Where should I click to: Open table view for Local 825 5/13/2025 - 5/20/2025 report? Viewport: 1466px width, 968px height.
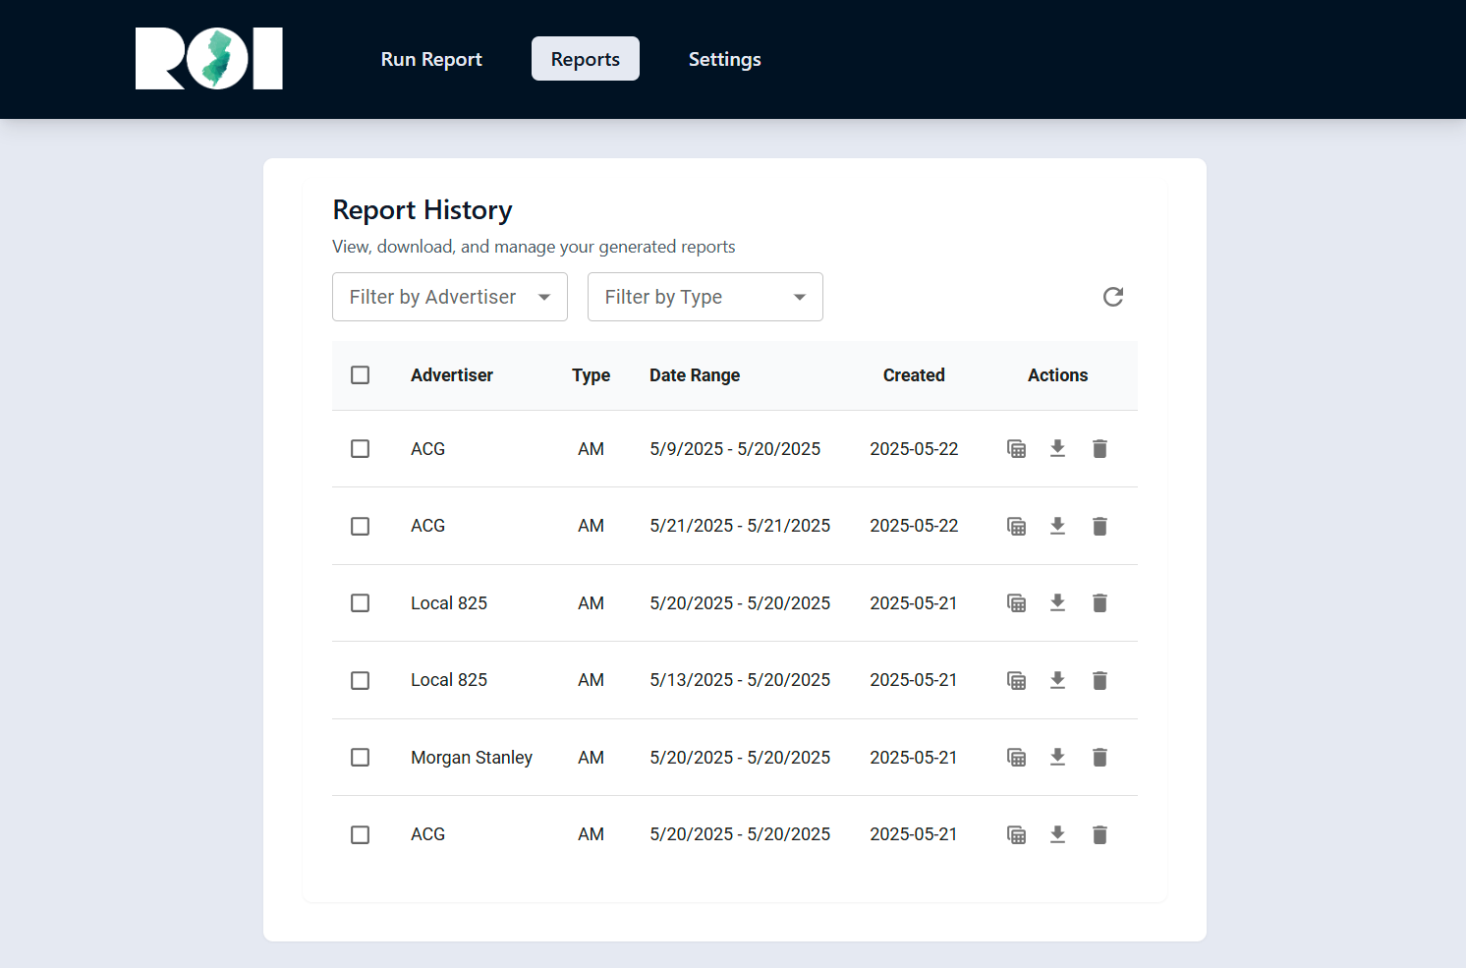1017,680
